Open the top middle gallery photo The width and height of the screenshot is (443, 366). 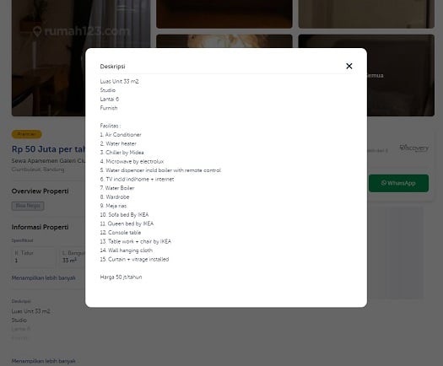click(x=224, y=14)
